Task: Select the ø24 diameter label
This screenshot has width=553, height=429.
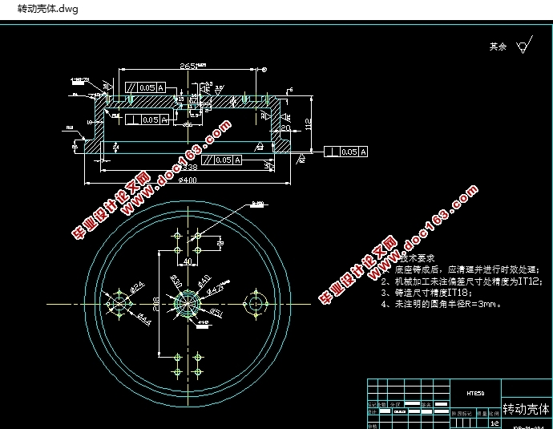Action: [138, 288]
